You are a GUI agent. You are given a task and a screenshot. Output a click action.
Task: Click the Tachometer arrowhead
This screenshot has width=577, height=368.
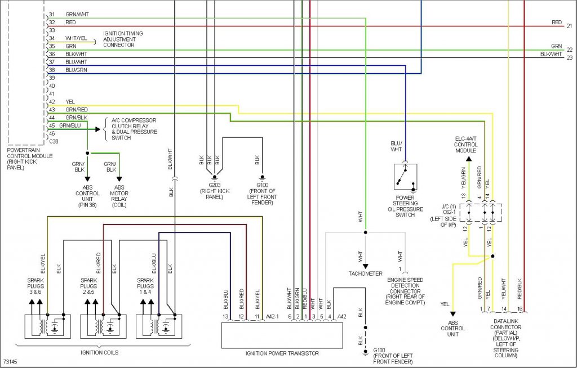[365, 266]
